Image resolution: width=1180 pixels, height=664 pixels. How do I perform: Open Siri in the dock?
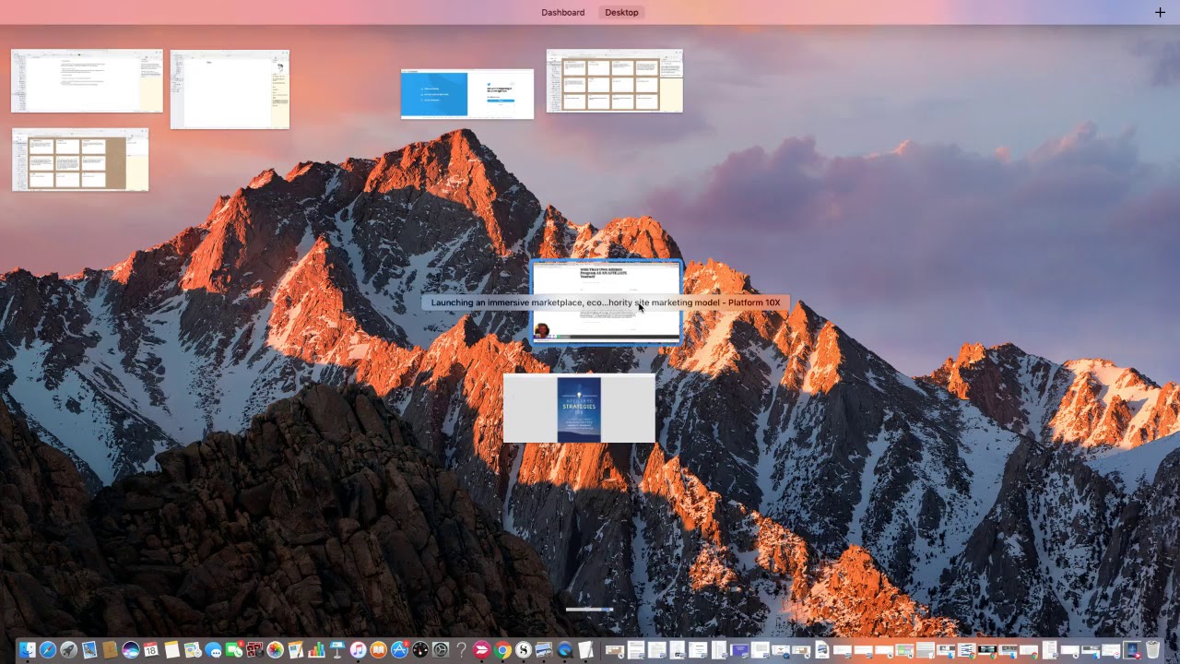click(131, 650)
